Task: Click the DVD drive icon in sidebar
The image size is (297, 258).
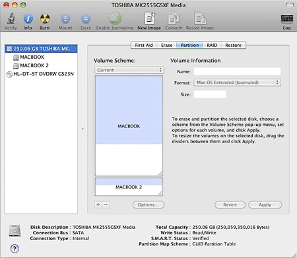Action: click(x=9, y=75)
